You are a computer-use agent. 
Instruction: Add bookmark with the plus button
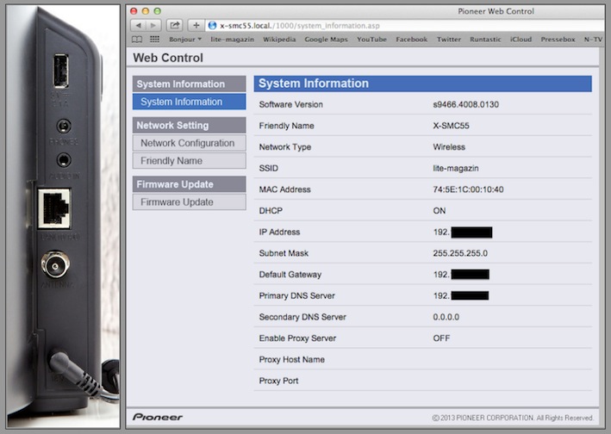click(196, 26)
